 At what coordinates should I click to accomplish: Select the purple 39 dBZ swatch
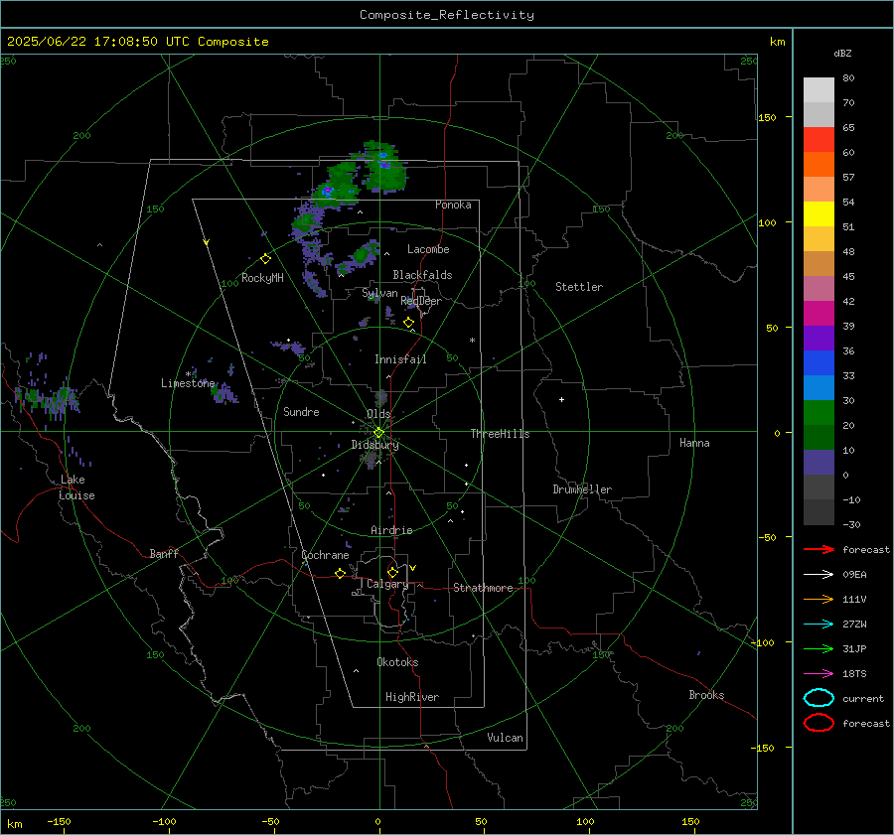point(819,338)
